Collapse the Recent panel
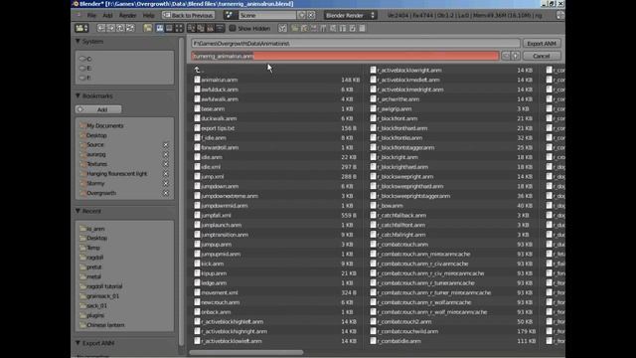The width and height of the screenshot is (636, 358). pyautogui.click(x=78, y=211)
